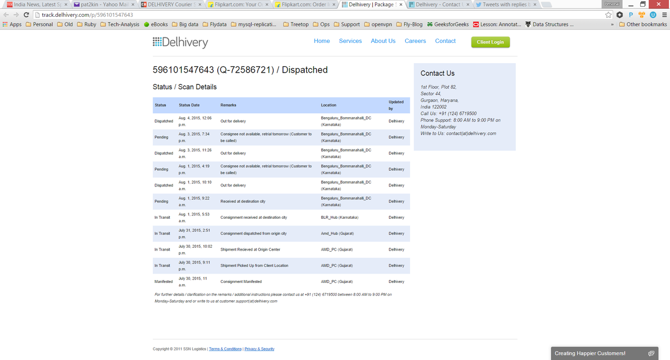Viewport: 670px width, 360px height.
Task: Click the Delhivery logo
Action: tap(180, 42)
